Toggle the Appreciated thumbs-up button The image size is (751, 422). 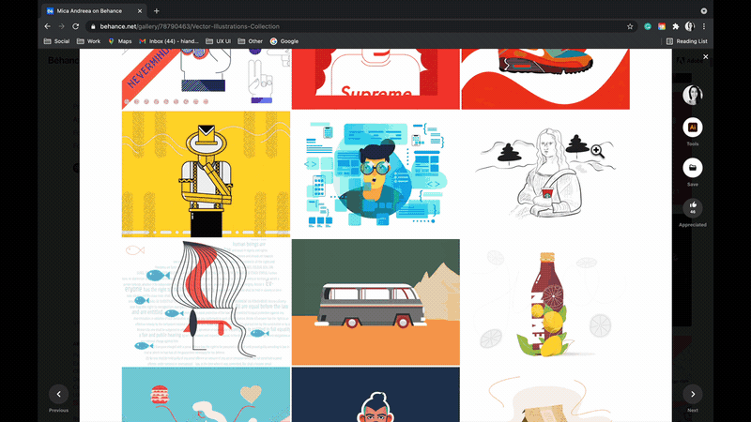693,208
